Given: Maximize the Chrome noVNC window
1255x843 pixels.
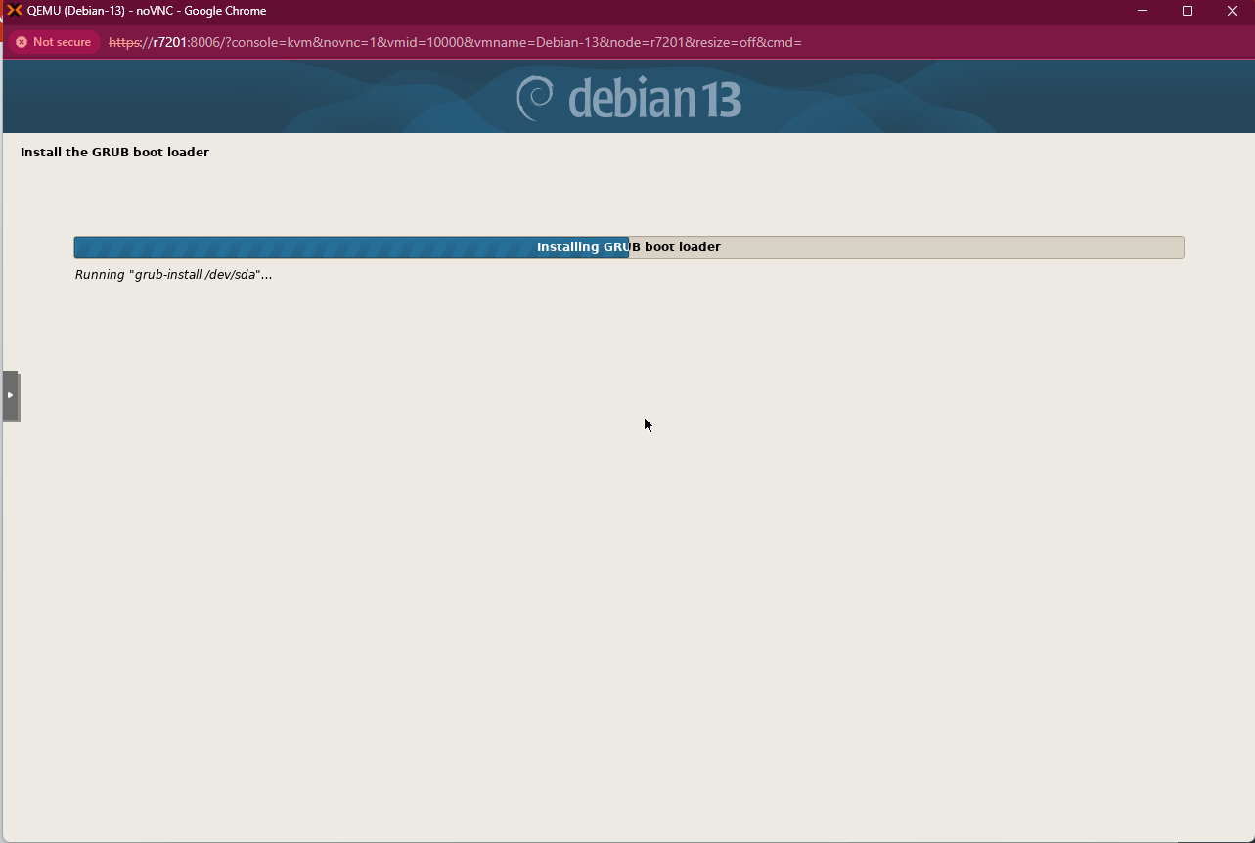Looking at the screenshot, I should (x=1188, y=11).
